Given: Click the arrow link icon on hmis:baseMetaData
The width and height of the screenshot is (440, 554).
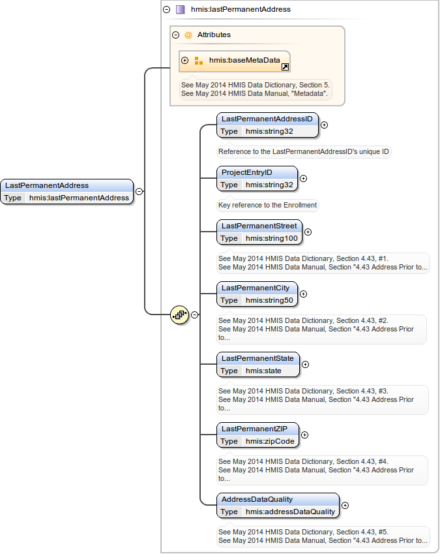Looking at the screenshot, I should (x=285, y=67).
